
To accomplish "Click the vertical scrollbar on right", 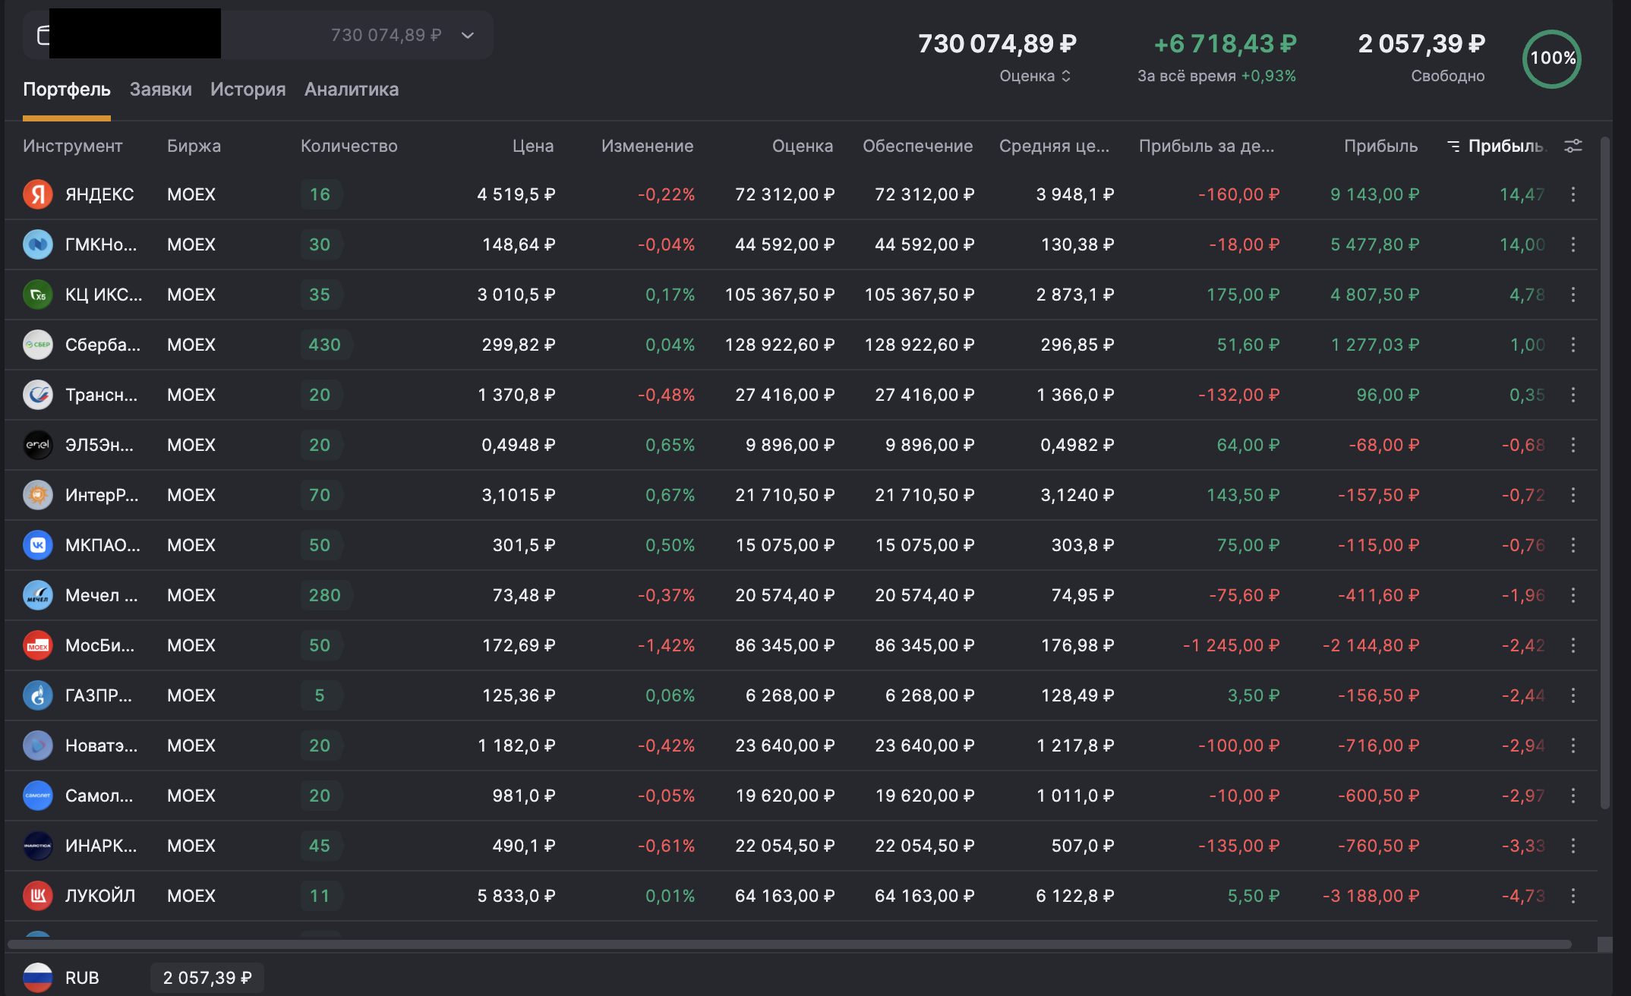I will click(x=1604, y=471).
